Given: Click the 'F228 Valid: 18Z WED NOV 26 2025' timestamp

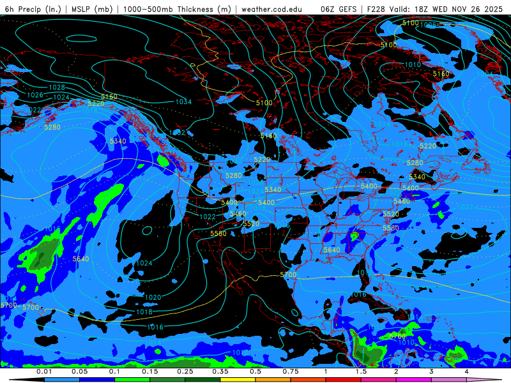Looking at the screenshot, I should [435, 9].
